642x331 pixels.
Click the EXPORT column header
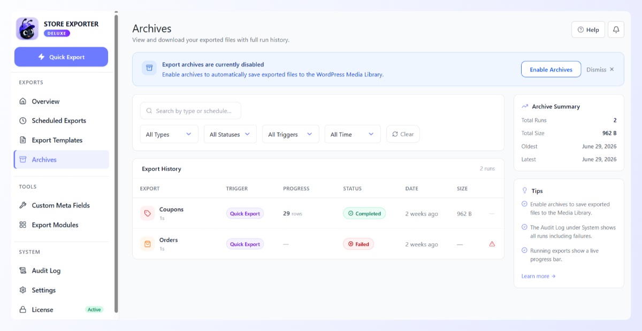150,189
